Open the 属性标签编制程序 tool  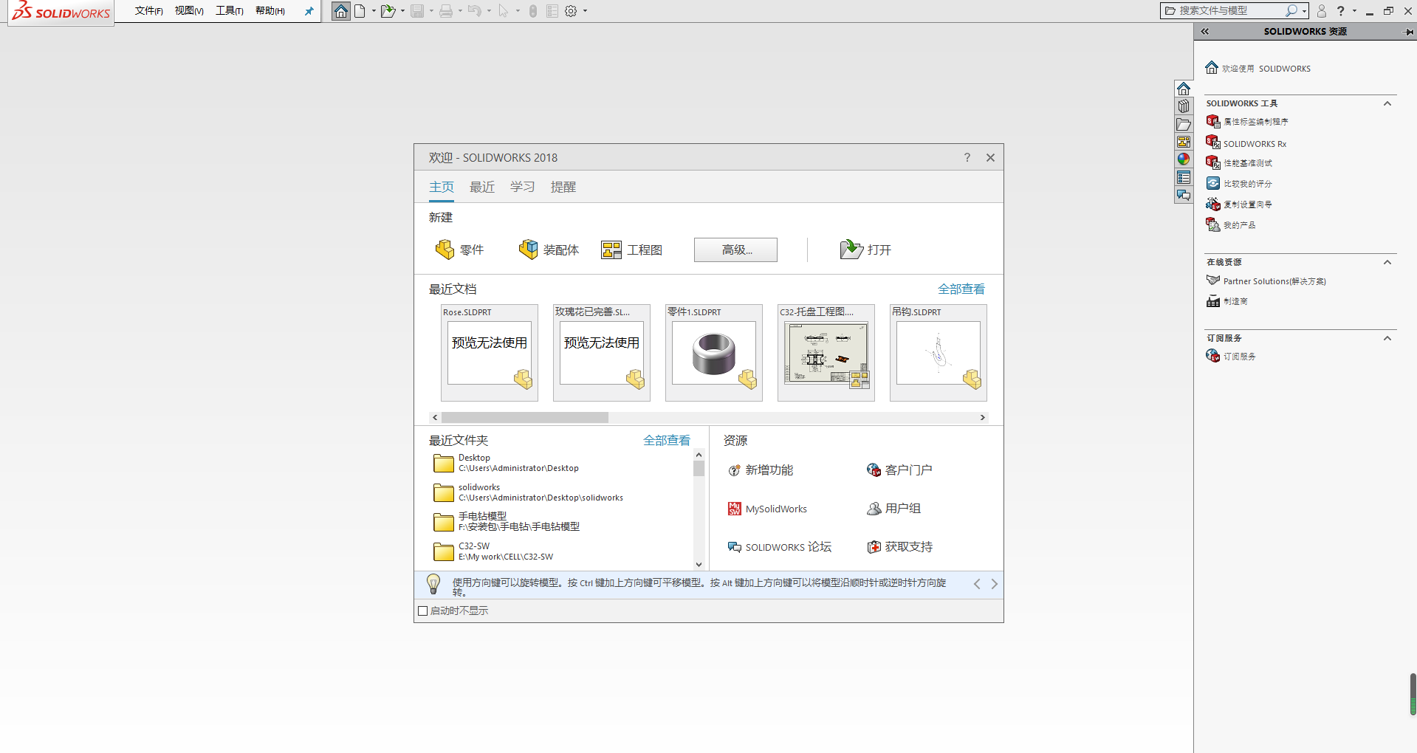pos(1255,122)
